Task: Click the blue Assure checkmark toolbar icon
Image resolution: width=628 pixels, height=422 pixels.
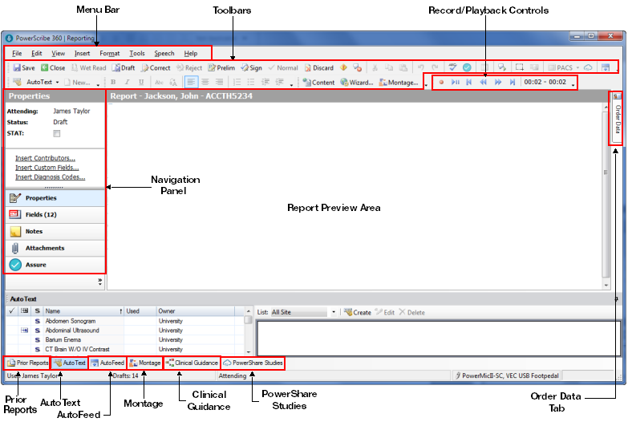Action: (467, 67)
